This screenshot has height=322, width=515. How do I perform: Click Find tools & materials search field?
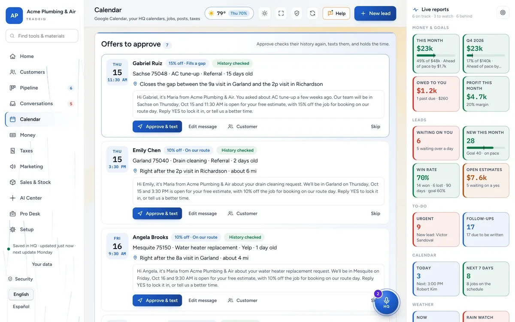[42, 36]
